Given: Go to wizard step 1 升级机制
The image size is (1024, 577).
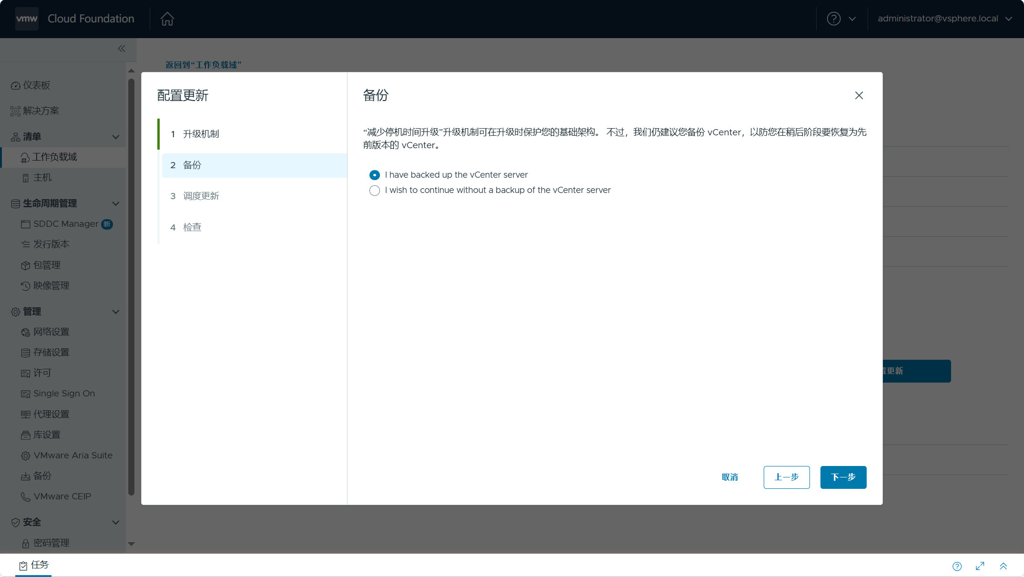Looking at the screenshot, I should tap(255, 134).
